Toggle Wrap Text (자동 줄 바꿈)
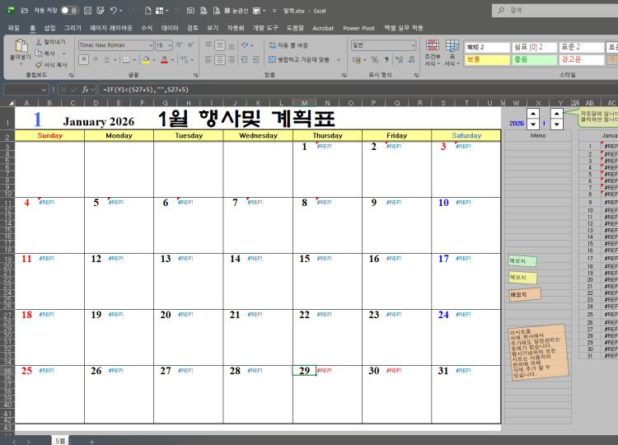The height and width of the screenshot is (445, 618). point(288,45)
